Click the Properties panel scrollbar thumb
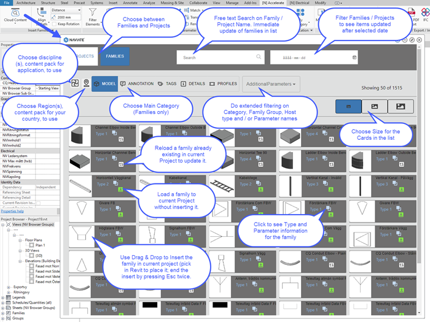Image resolution: width=430 pixels, height=322 pixels. coord(58,212)
